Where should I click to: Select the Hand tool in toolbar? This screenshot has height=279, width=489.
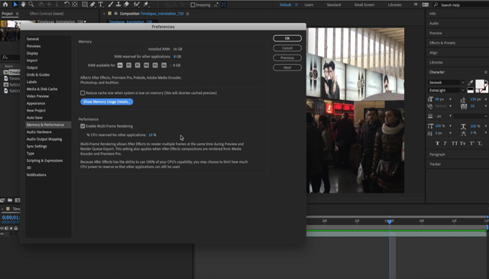(23, 5)
